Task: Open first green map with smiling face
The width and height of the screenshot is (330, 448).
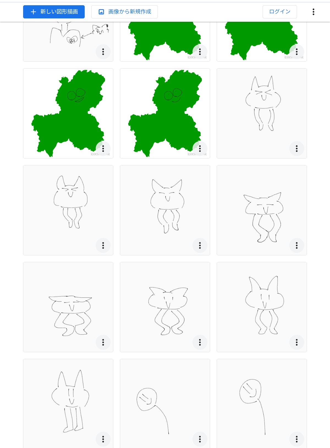Action: coord(68,113)
